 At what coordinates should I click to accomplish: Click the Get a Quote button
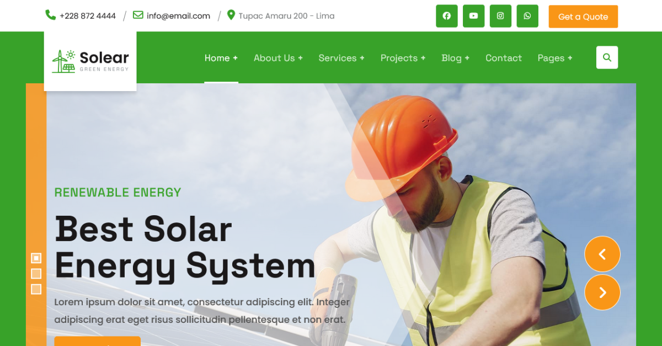coord(583,17)
